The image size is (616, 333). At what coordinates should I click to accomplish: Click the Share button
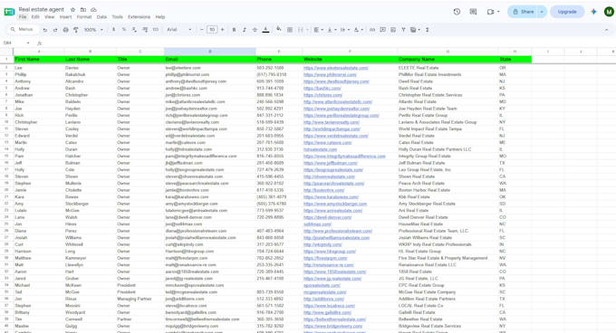[x=523, y=12]
